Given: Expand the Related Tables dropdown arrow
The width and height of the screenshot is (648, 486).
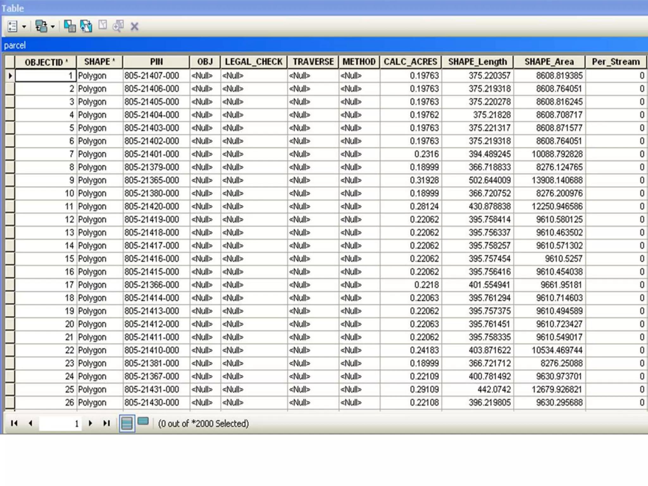Looking at the screenshot, I should click(x=53, y=27).
